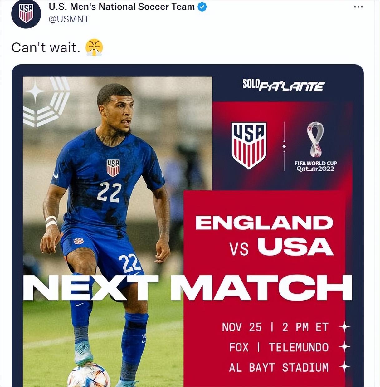
Task: Click the ENGLAND text in the graphic
Action: click(x=264, y=223)
